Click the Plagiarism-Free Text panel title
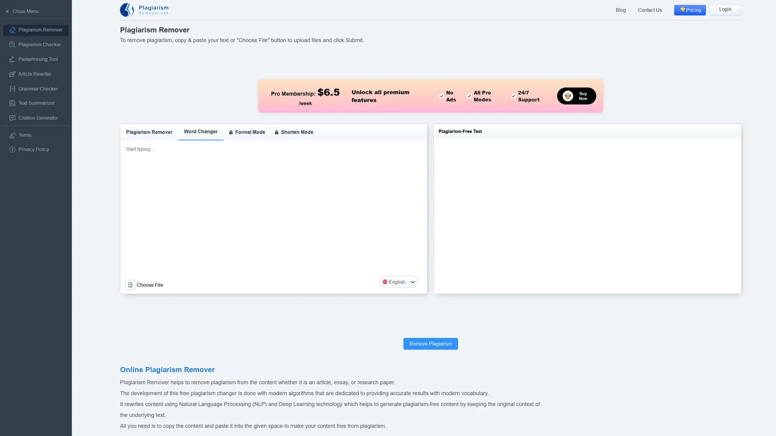Screen dimensions: 776x436 click(x=460, y=132)
